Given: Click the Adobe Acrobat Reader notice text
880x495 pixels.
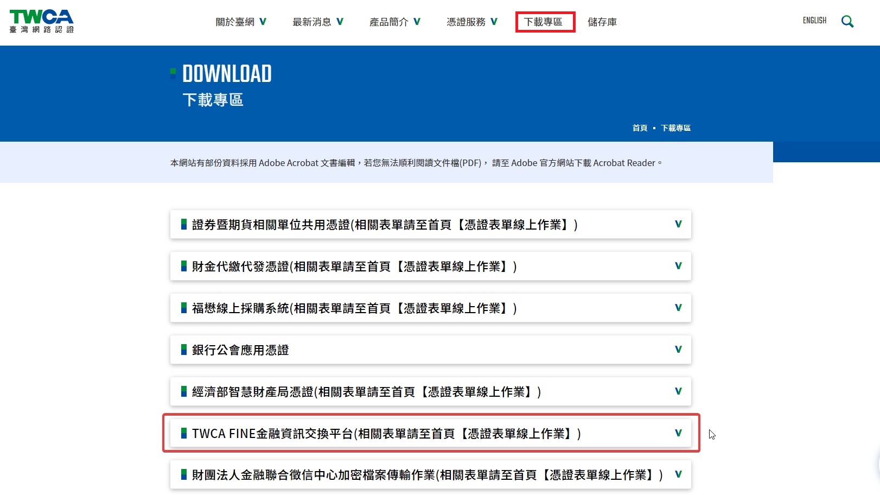Looking at the screenshot, I should (416, 163).
